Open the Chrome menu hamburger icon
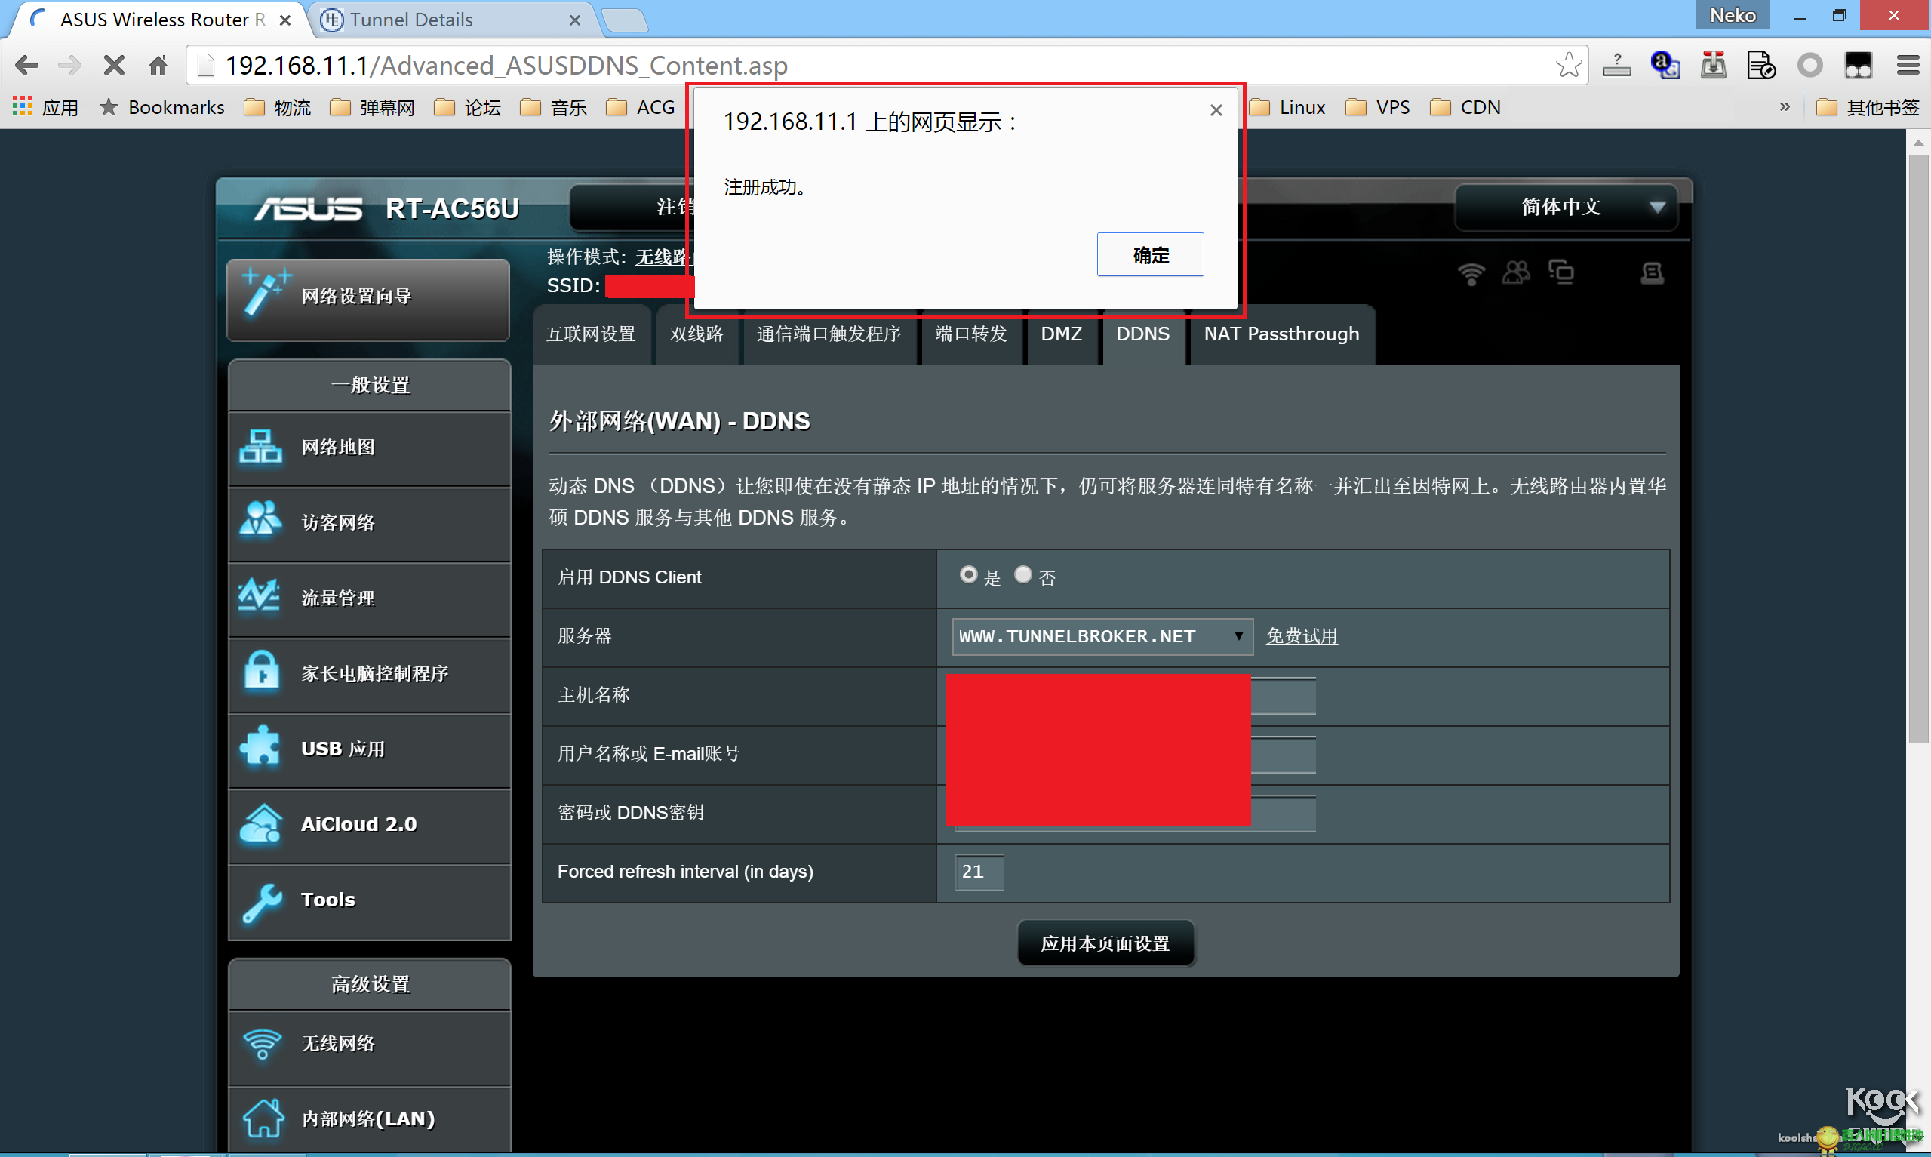This screenshot has height=1157, width=1931. [1908, 66]
